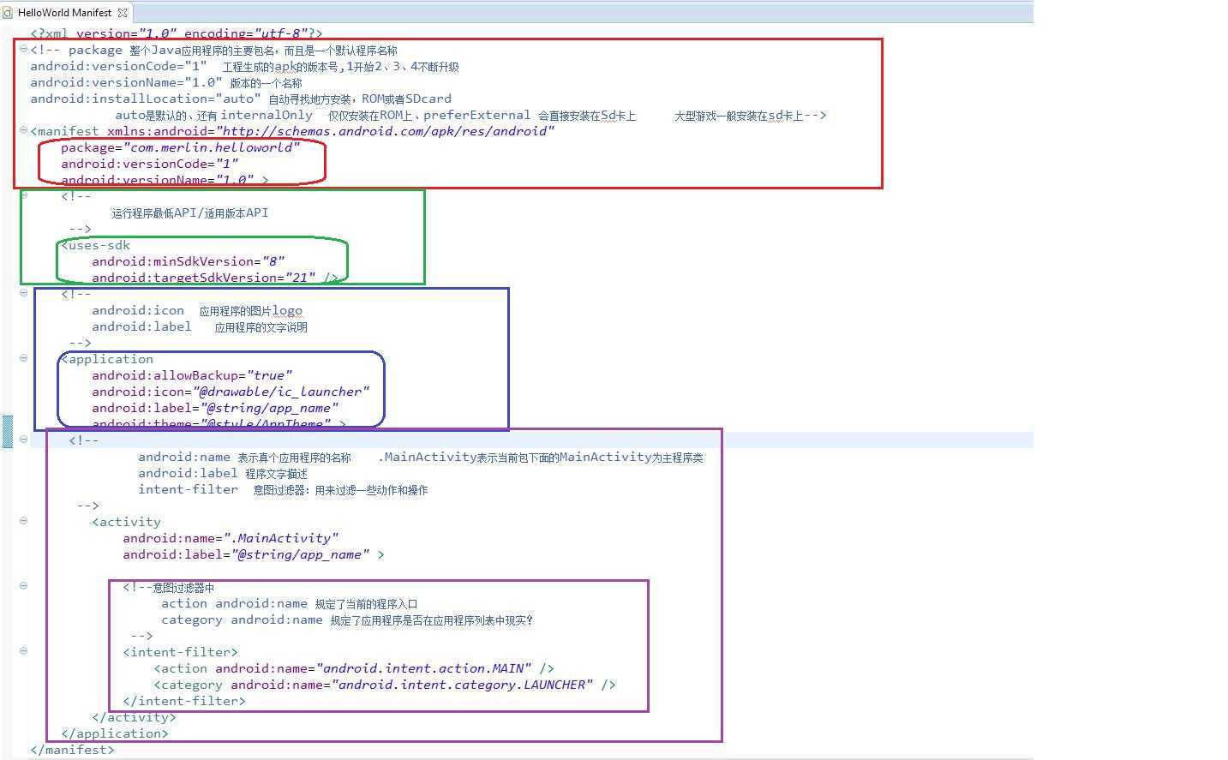
Task: Click the word 'preferExternal' in the comment
Action: click(477, 115)
